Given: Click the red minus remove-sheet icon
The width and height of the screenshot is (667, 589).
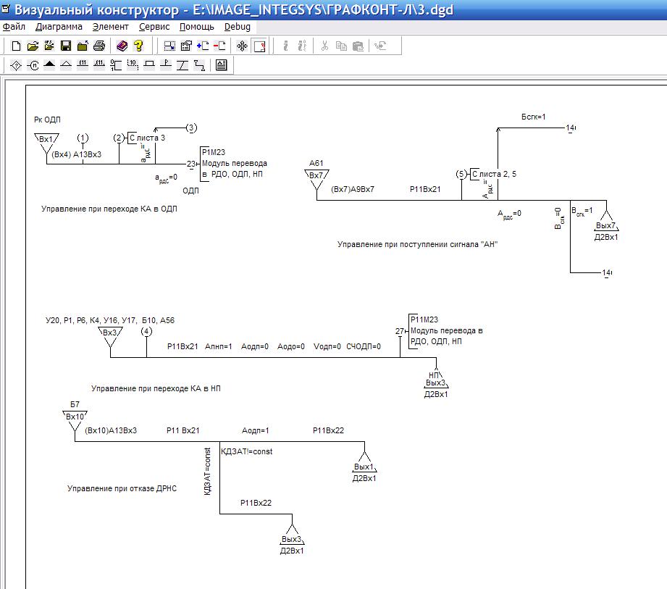Looking at the screenshot, I should click(x=219, y=46).
